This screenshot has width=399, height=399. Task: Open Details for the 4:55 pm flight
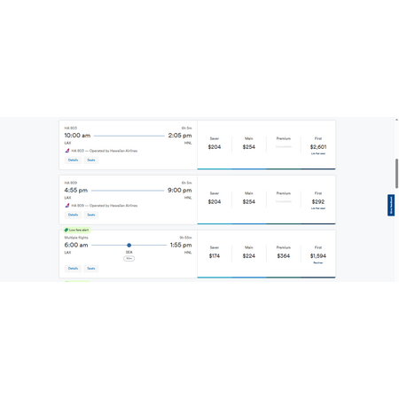(x=73, y=215)
